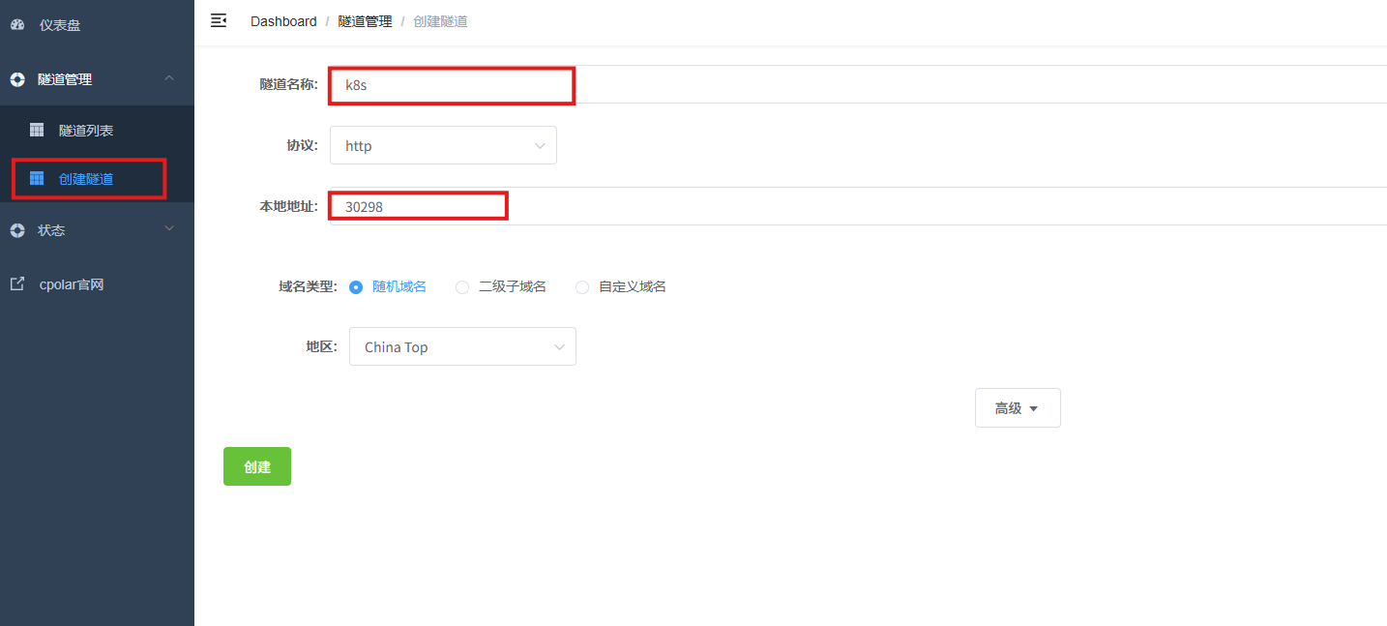Screen dimensions: 1387x626
Task: Select the 随机域名 radio option
Action: [356, 287]
